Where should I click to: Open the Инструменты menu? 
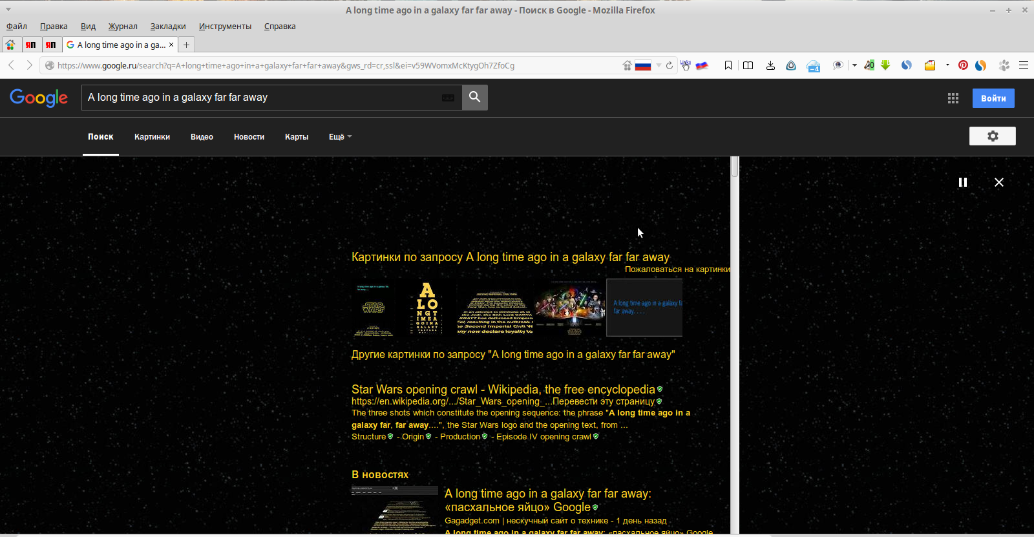[225, 26]
